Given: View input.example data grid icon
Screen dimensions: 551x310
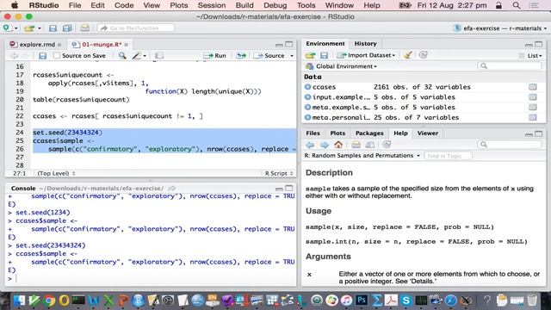Looking at the screenshot, I should tap(533, 97).
